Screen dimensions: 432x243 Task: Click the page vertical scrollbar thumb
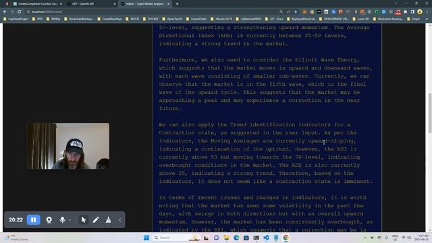[430, 114]
